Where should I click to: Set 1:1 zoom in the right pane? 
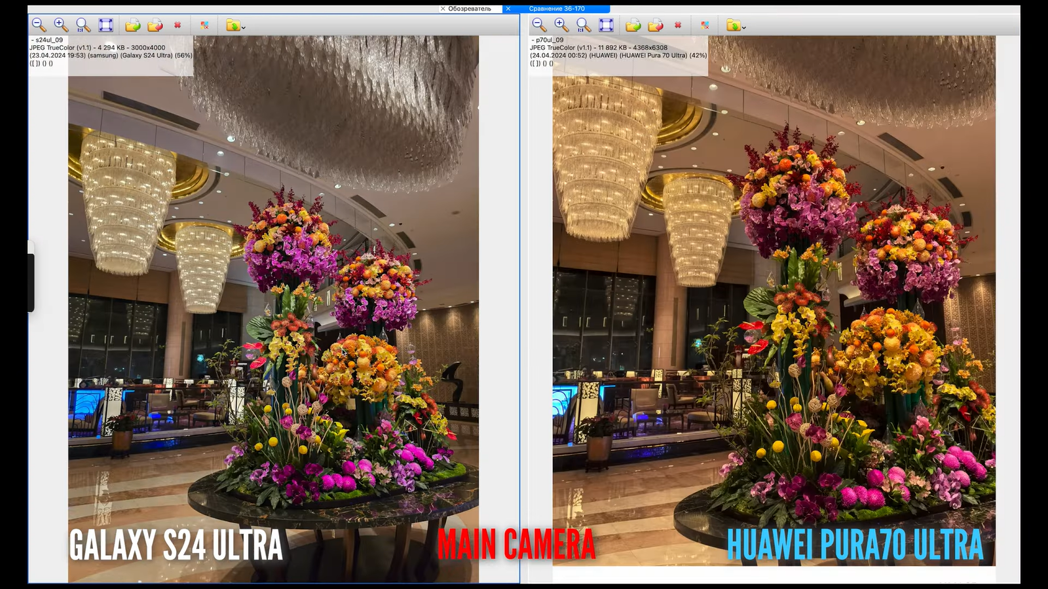[584, 25]
